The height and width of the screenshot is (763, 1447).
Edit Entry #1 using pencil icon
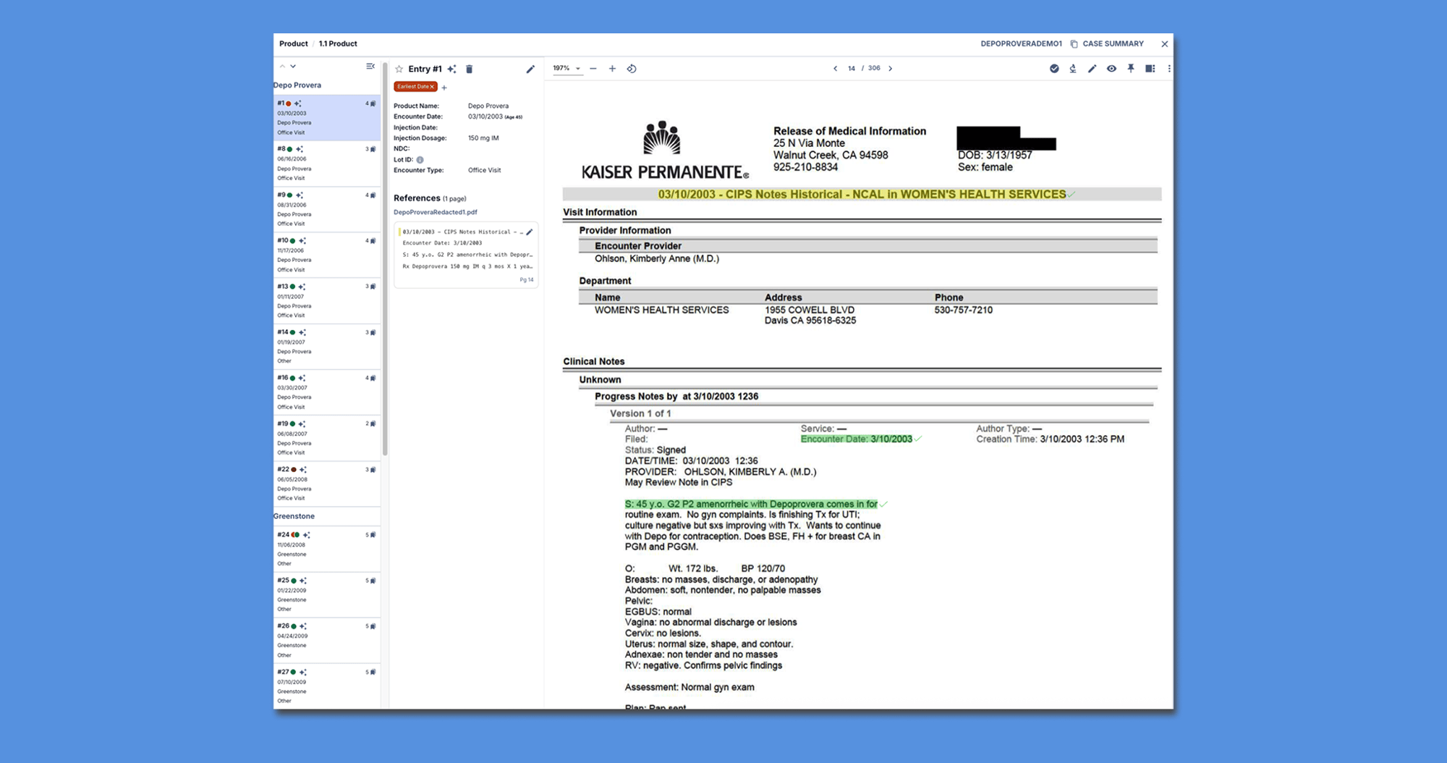(x=530, y=69)
